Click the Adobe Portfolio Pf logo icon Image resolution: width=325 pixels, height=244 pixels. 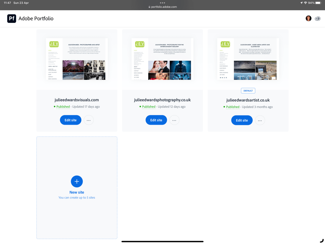click(x=12, y=18)
